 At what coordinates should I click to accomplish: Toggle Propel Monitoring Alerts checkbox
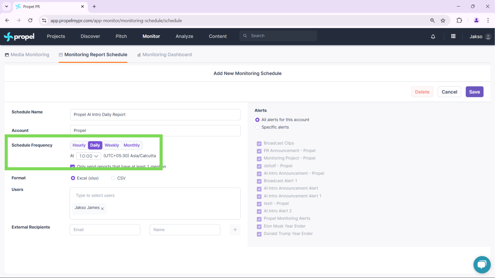pos(259,219)
